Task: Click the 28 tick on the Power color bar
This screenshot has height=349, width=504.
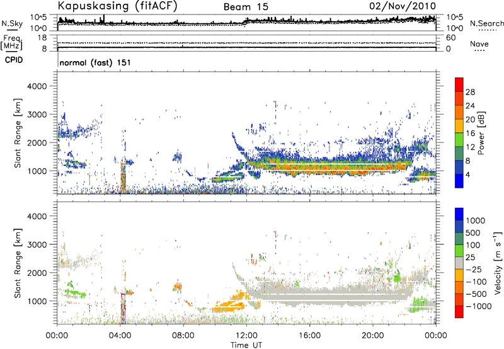Action: pos(470,92)
